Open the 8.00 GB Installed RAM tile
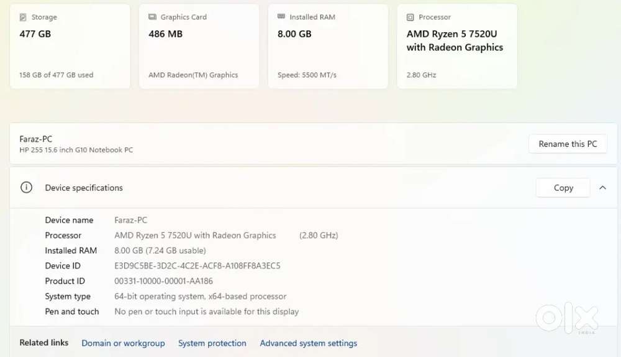 coord(329,46)
